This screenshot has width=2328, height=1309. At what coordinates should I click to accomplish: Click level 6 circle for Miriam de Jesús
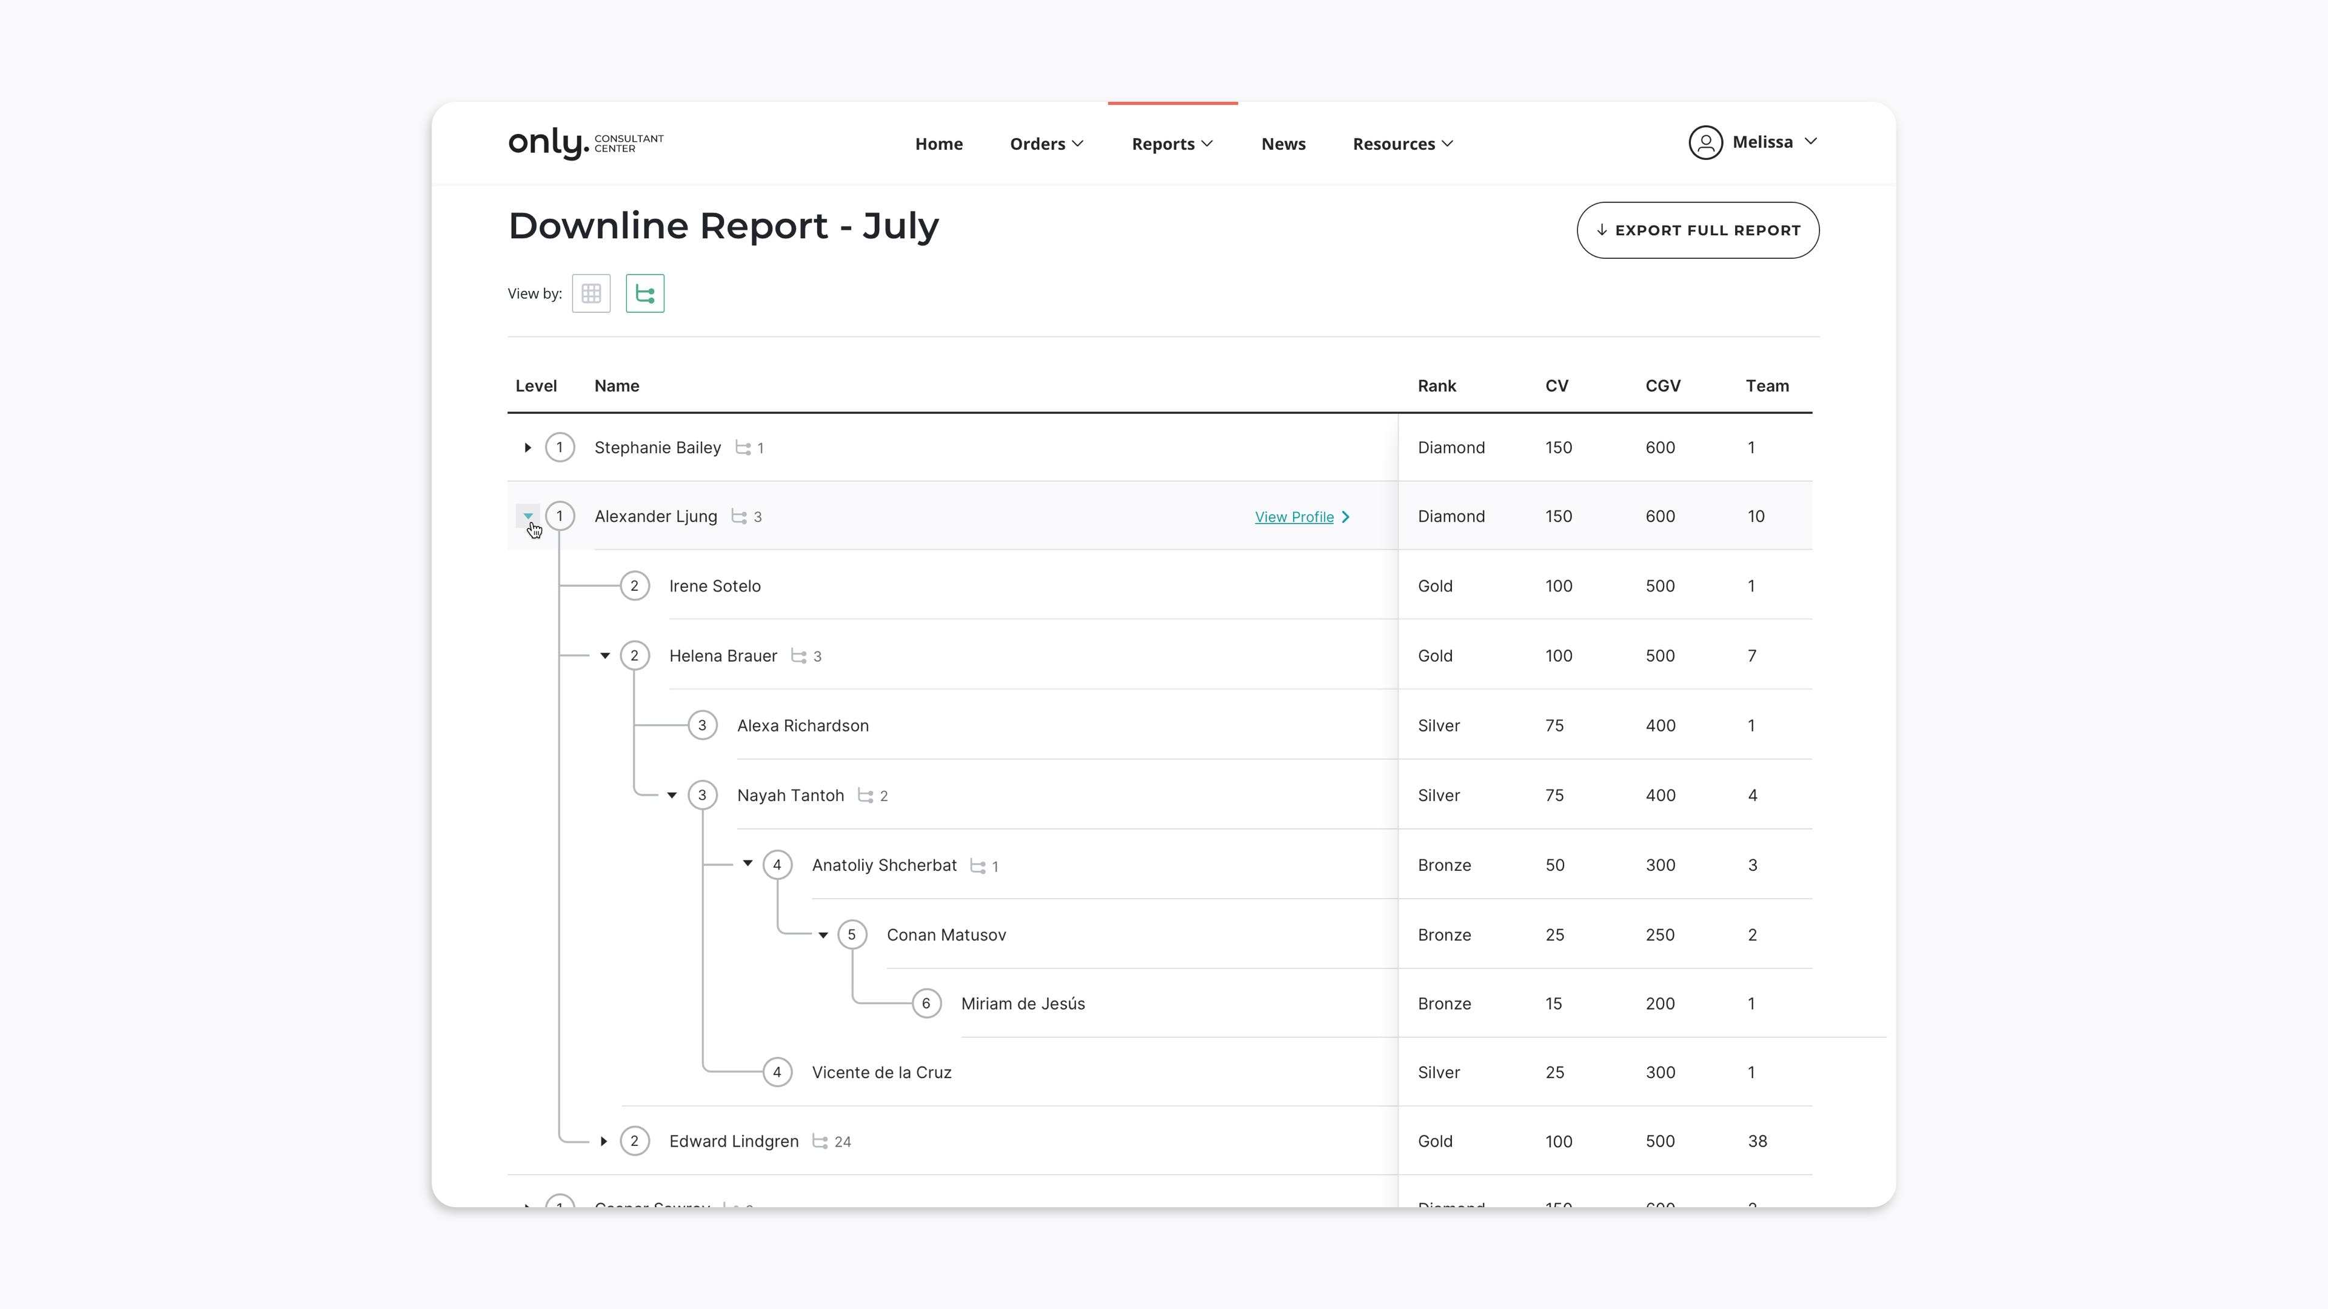pos(925,1004)
